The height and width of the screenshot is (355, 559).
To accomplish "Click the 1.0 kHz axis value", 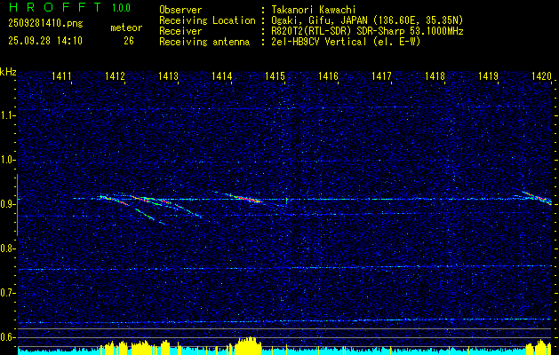I will click(x=7, y=160).
